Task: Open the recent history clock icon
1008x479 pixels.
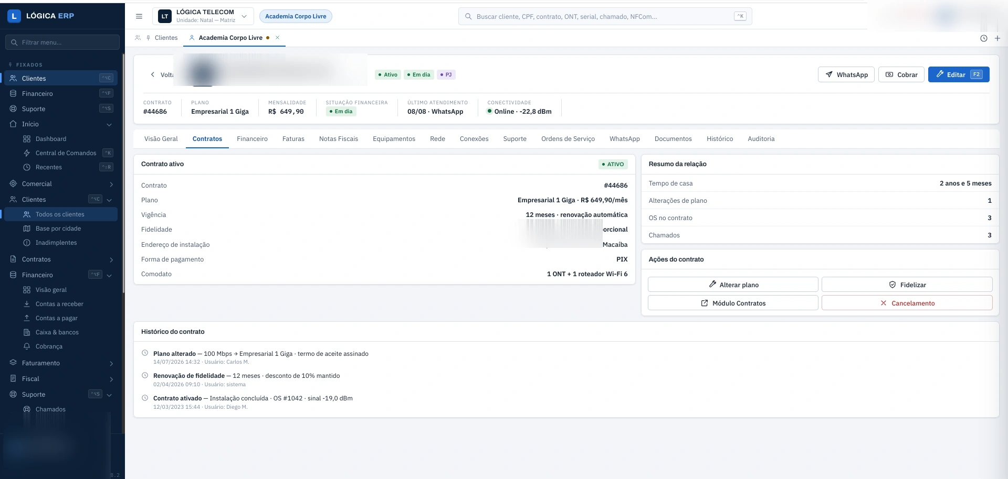Action: point(984,38)
